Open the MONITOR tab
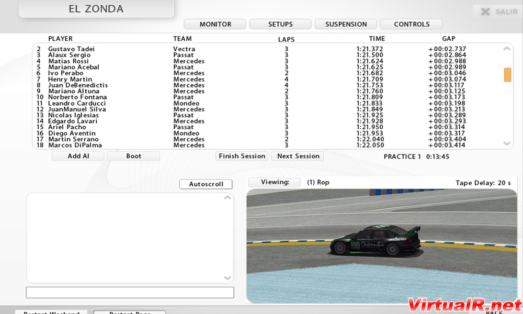Image resolution: width=523 pixels, height=314 pixels. click(215, 25)
